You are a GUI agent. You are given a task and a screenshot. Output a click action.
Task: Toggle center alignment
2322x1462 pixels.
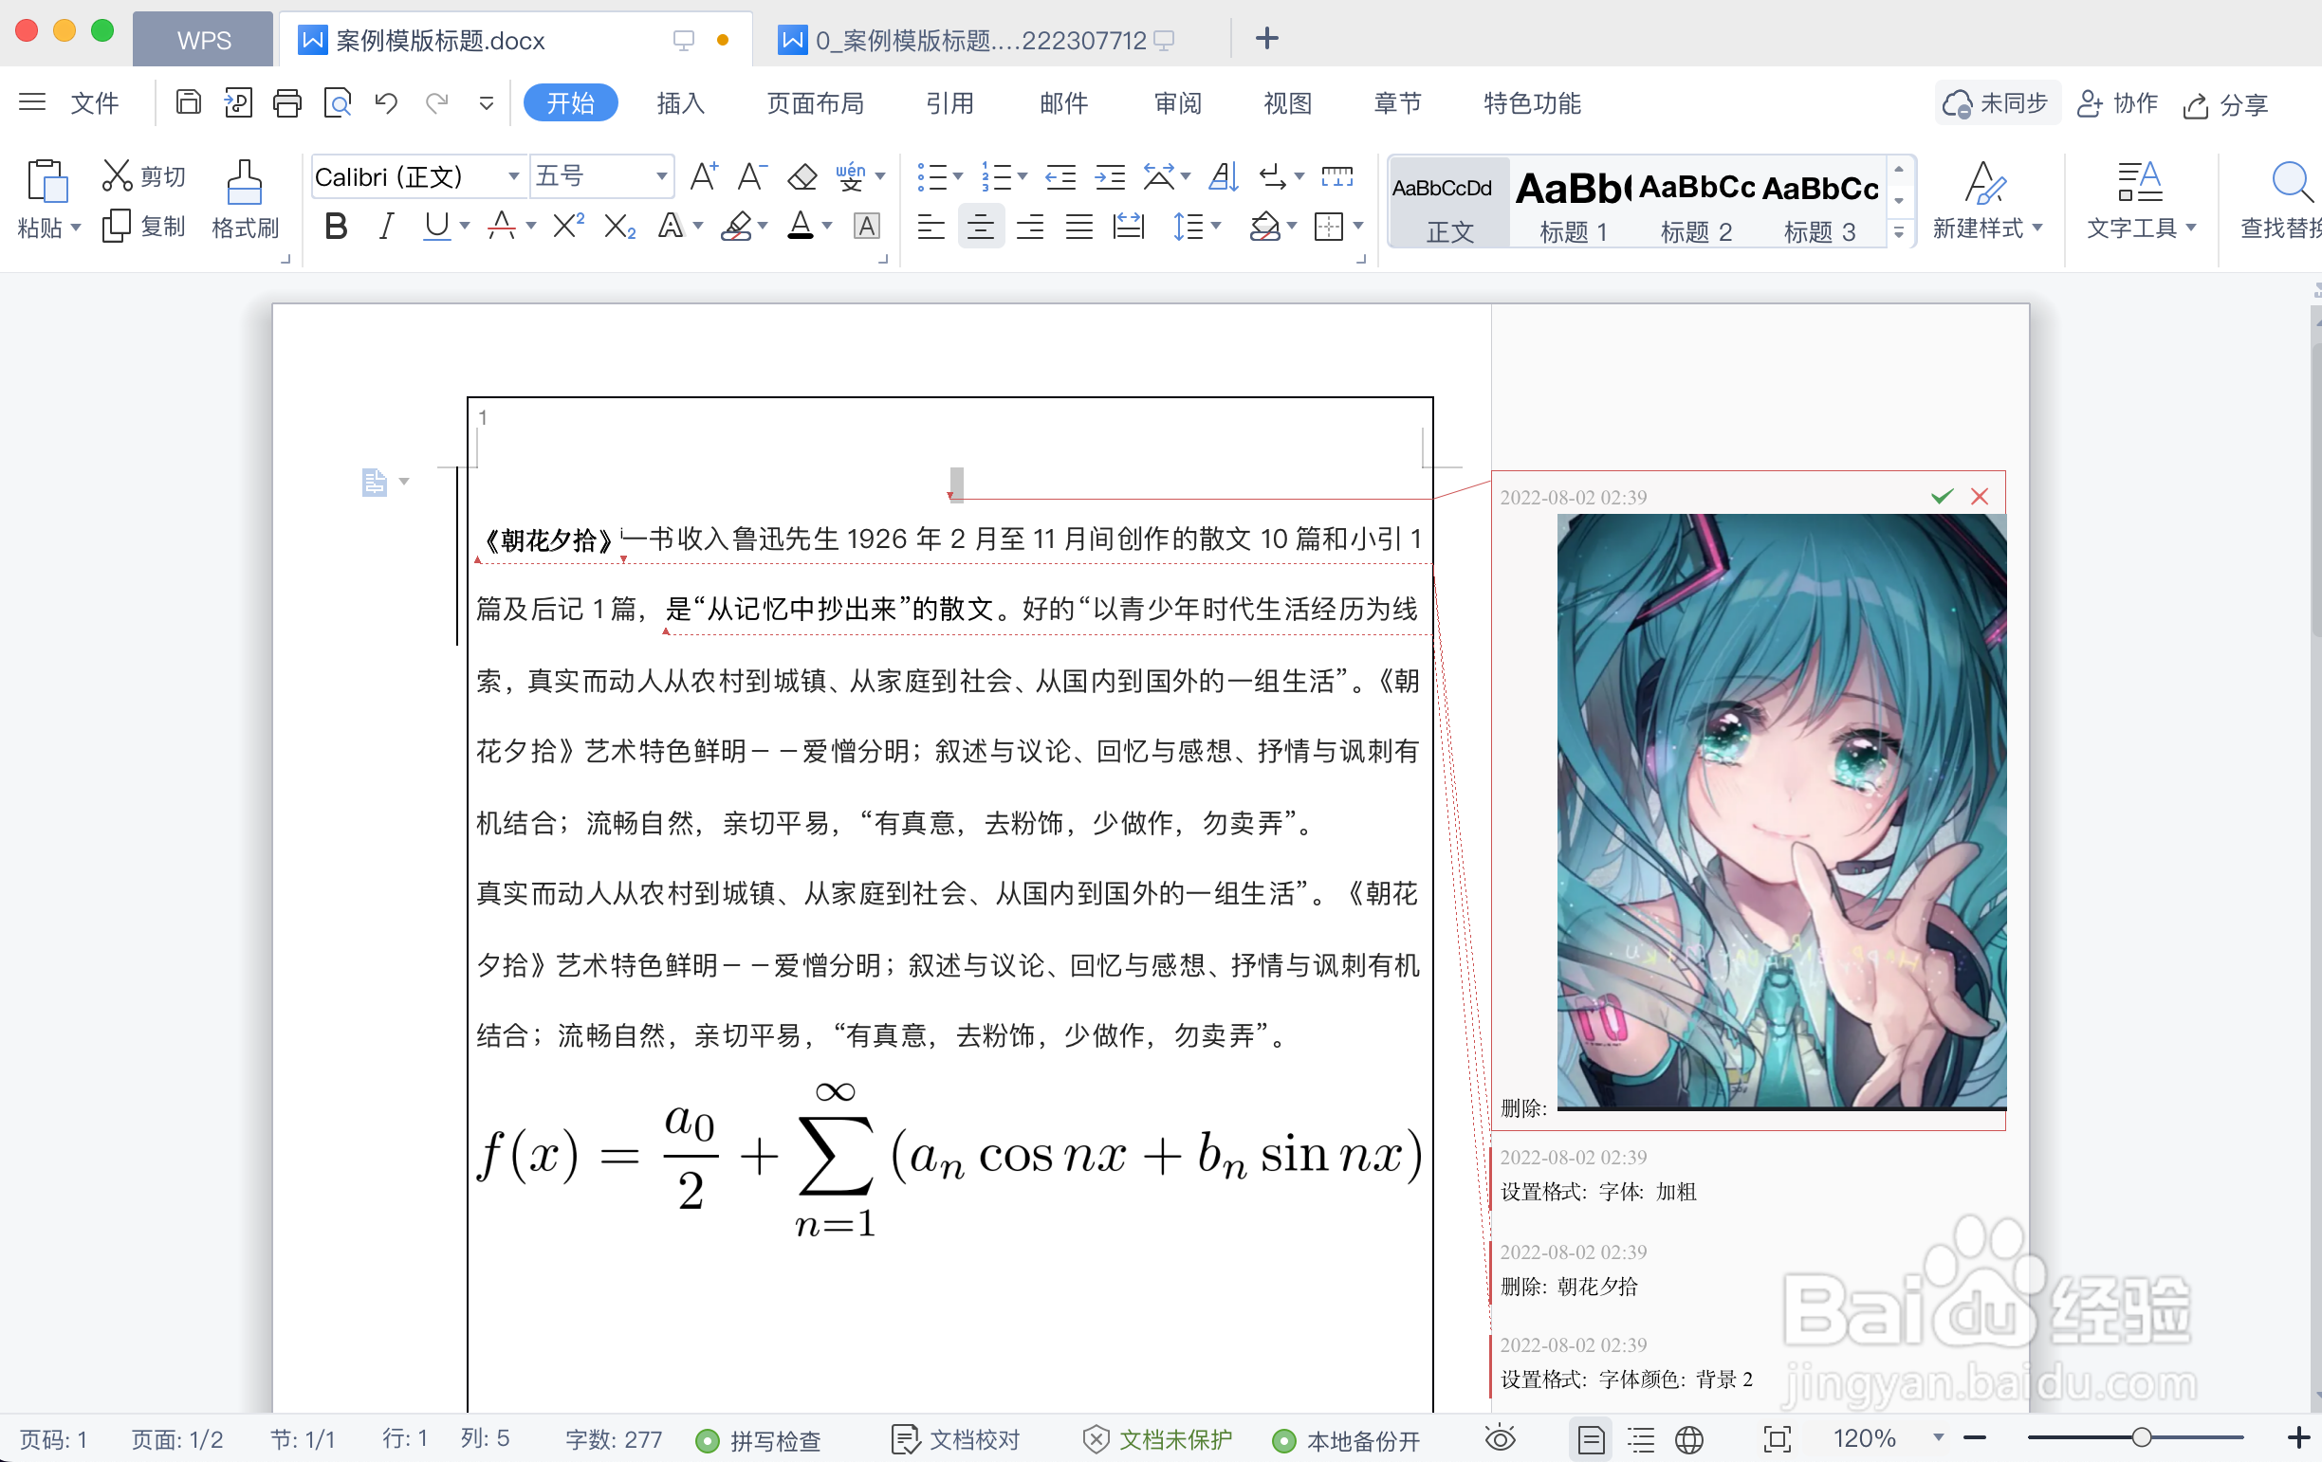(981, 228)
